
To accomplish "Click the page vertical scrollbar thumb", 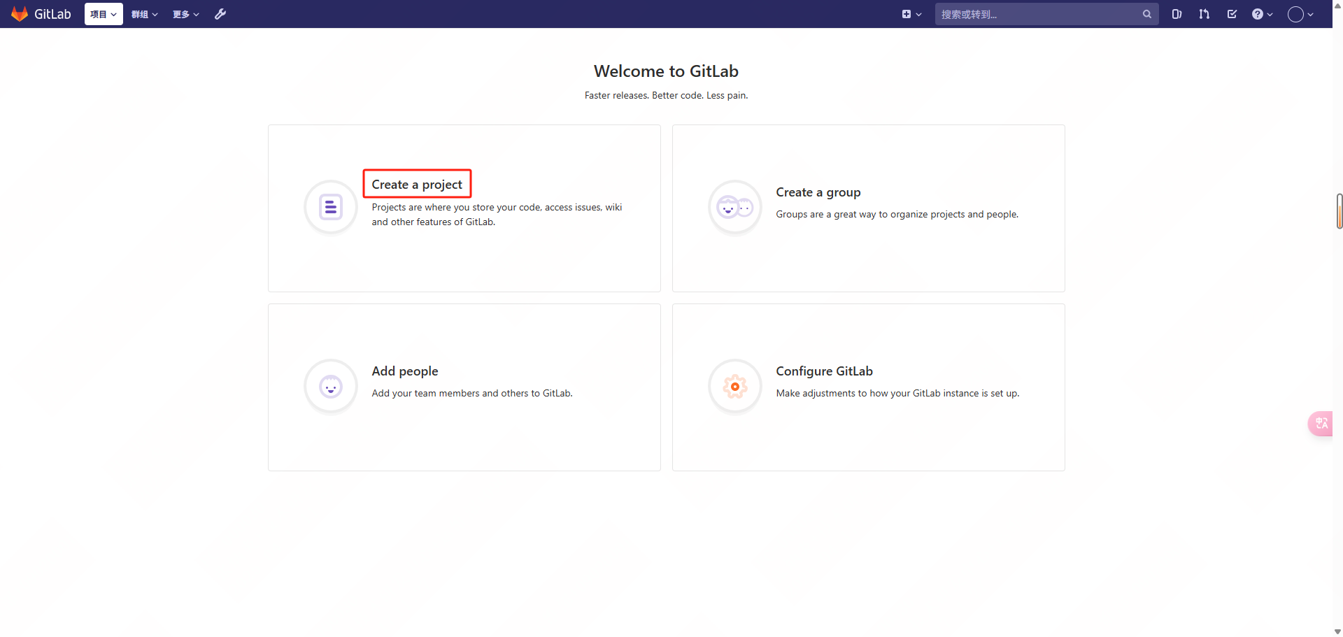I will pyautogui.click(x=1339, y=211).
